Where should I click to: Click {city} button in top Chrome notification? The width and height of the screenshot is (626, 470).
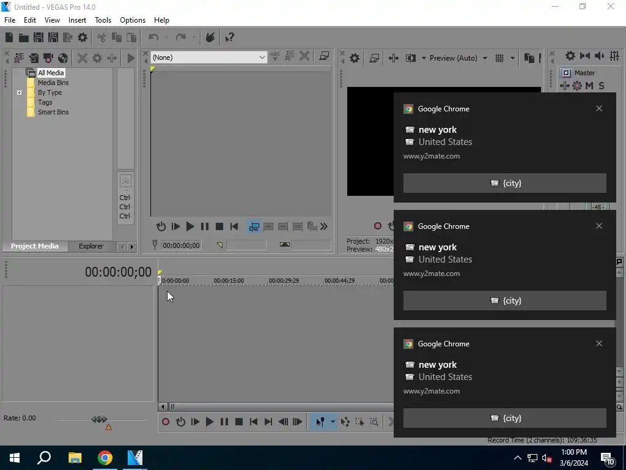504,183
